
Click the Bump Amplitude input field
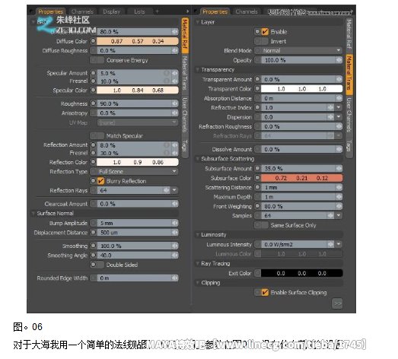point(135,223)
